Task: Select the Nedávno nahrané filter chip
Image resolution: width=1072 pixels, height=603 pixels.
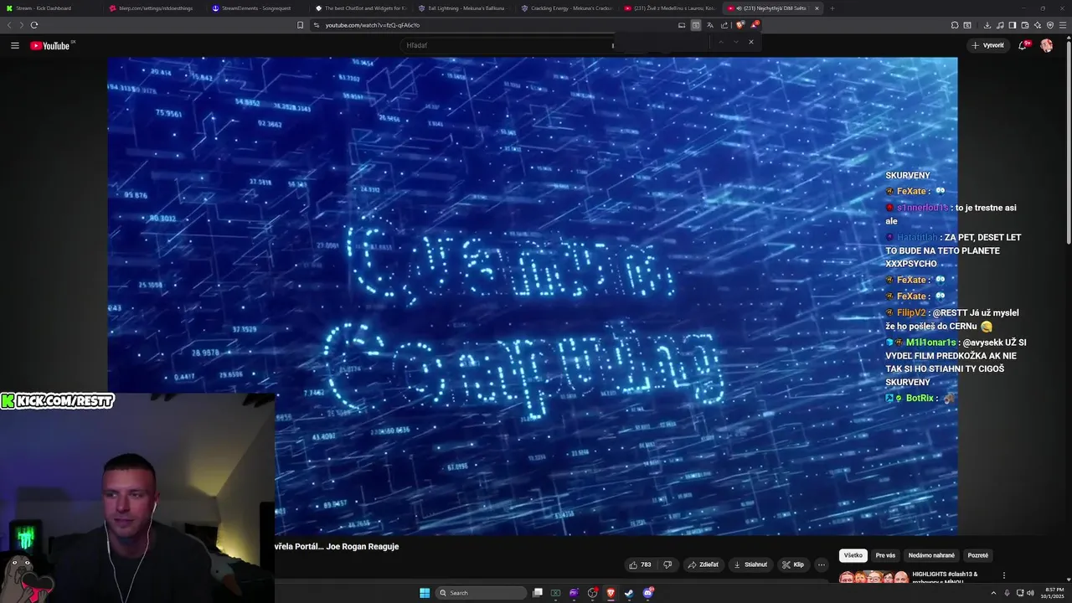Action: (x=931, y=555)
